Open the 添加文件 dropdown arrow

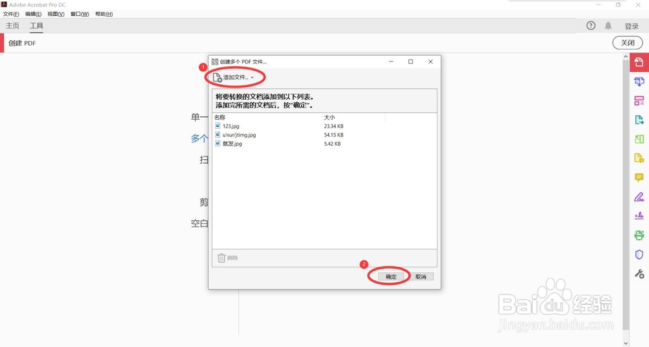[252, 78]
